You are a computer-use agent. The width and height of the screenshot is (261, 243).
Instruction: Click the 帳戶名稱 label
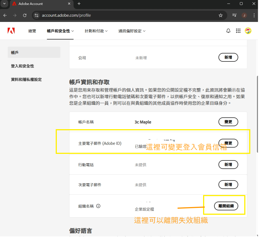pos(86,122)
